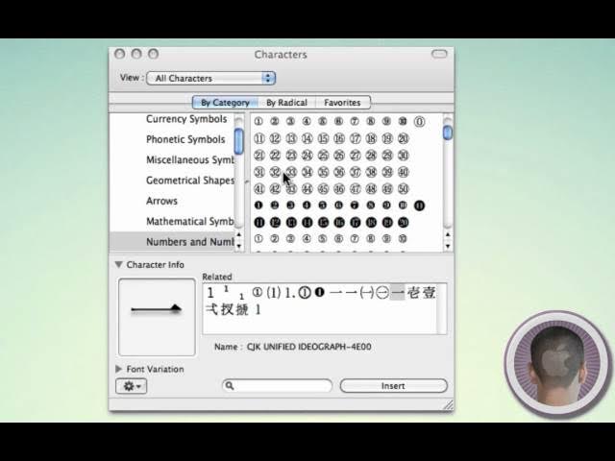
Task: Expand the Font Variation section
Action: point(119,369)
